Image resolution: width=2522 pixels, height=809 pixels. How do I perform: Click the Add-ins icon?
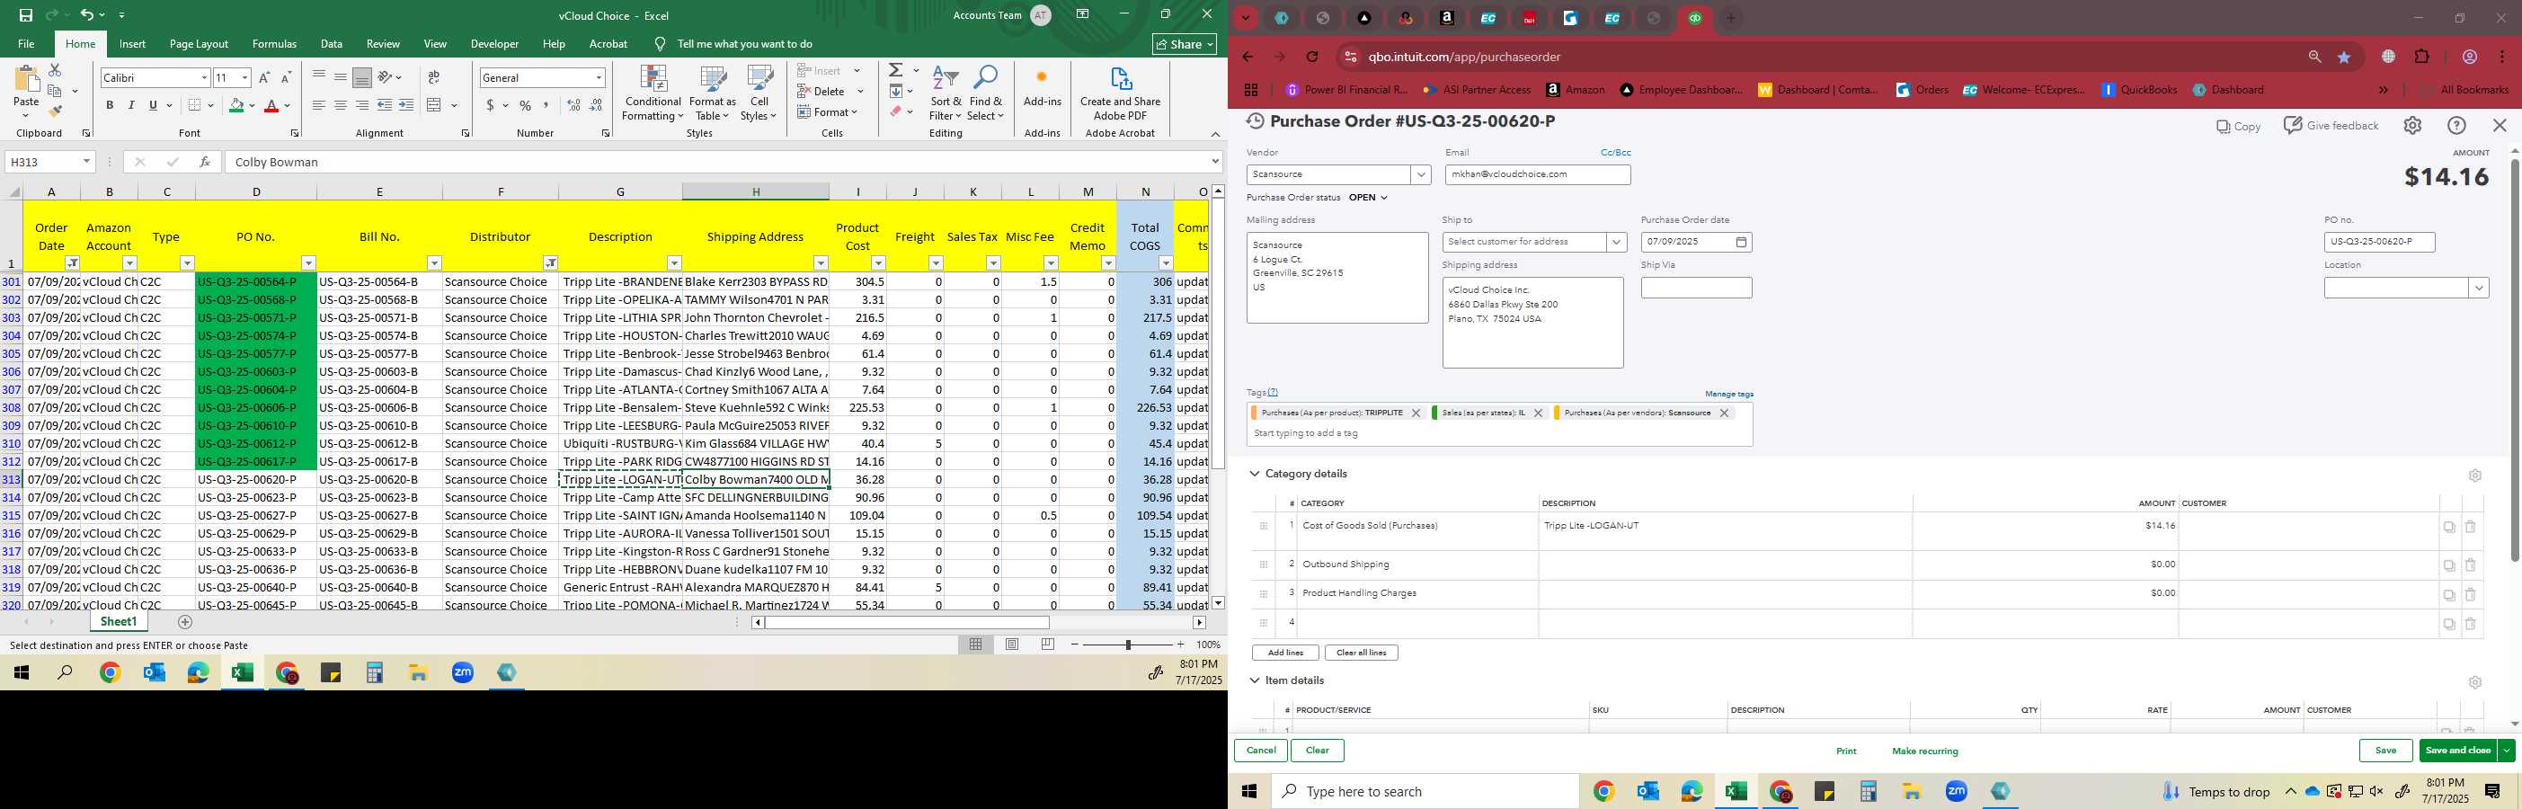1042,86
